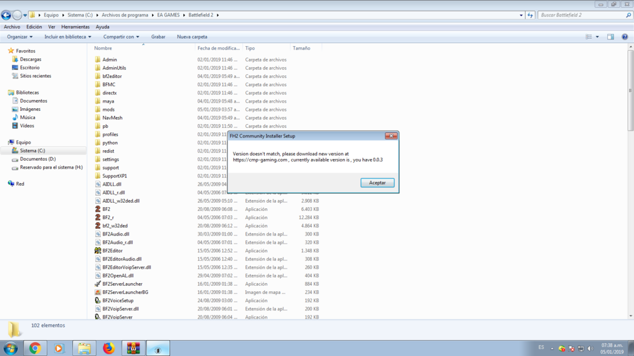Launch Firefox from the taskbar
Screen dimensions: 634x356
coord(108,348)
